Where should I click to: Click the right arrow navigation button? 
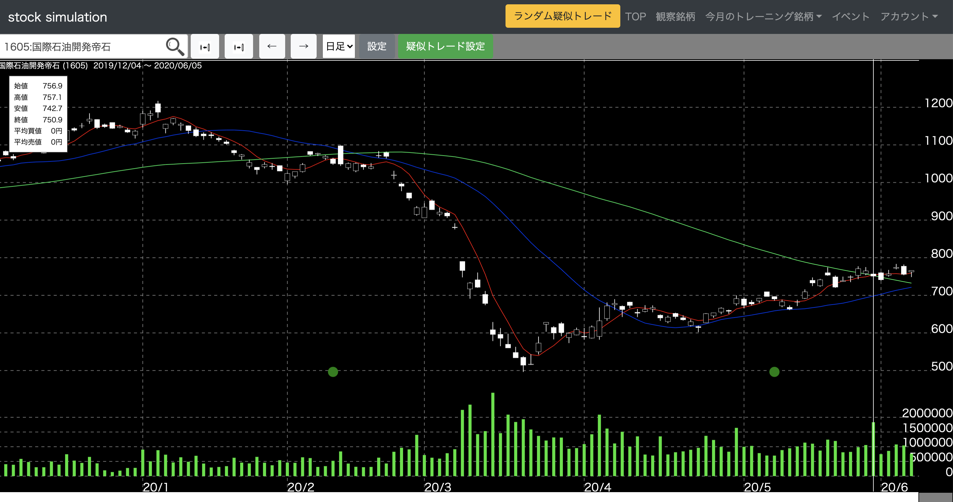coord(303,47)
